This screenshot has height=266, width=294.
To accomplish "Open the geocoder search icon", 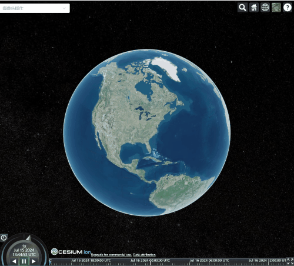I will tap(242, 8).
